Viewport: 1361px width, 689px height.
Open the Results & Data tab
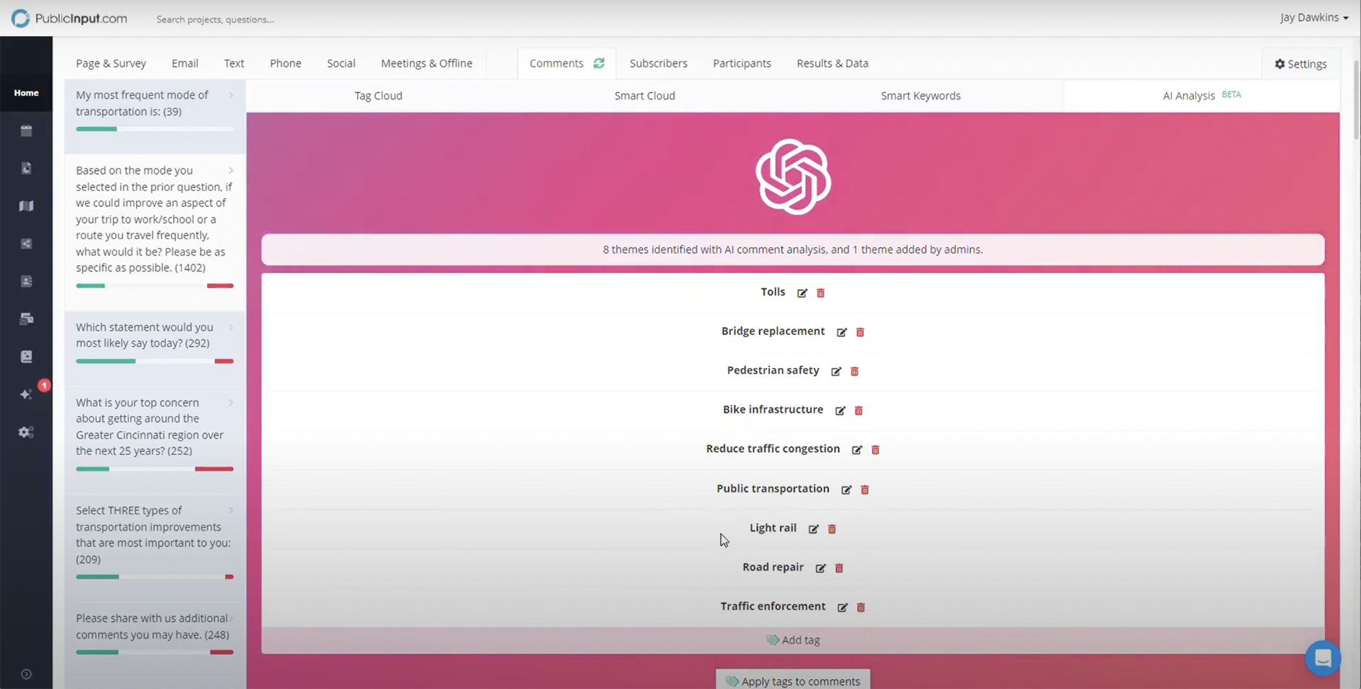(832, 63)
